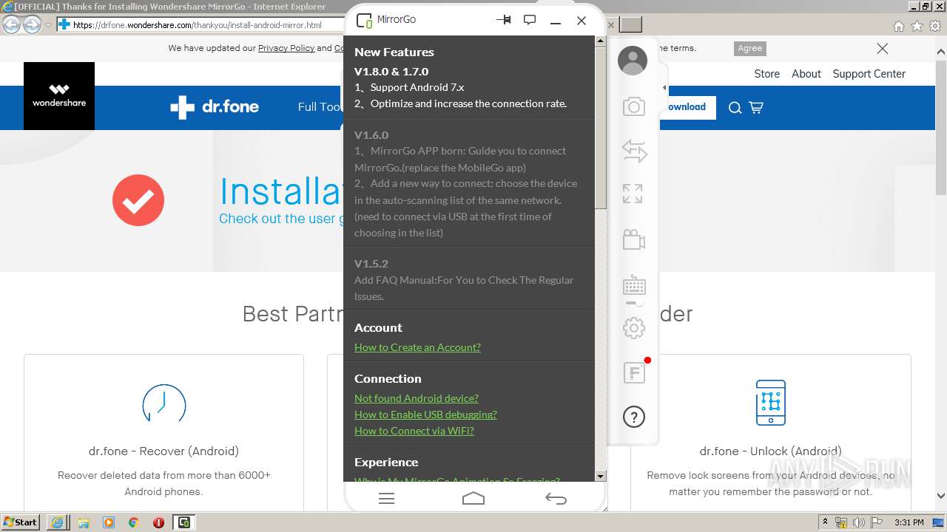
Task: Open the dr.fone - Recover (Android) card icon
Action: pyautogui.click(x=164, y=405)
